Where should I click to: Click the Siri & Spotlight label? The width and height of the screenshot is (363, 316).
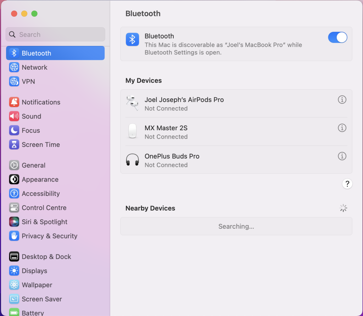pos(44,222)
